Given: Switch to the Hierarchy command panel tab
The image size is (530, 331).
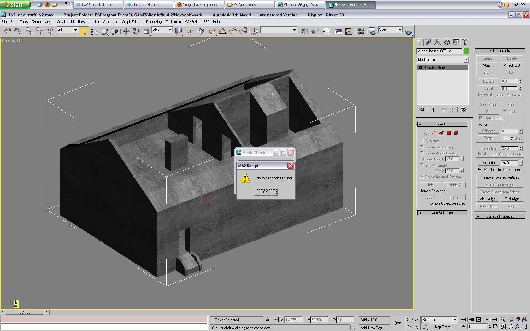Looking at the screenshot, I should click(x=438, y=42).
